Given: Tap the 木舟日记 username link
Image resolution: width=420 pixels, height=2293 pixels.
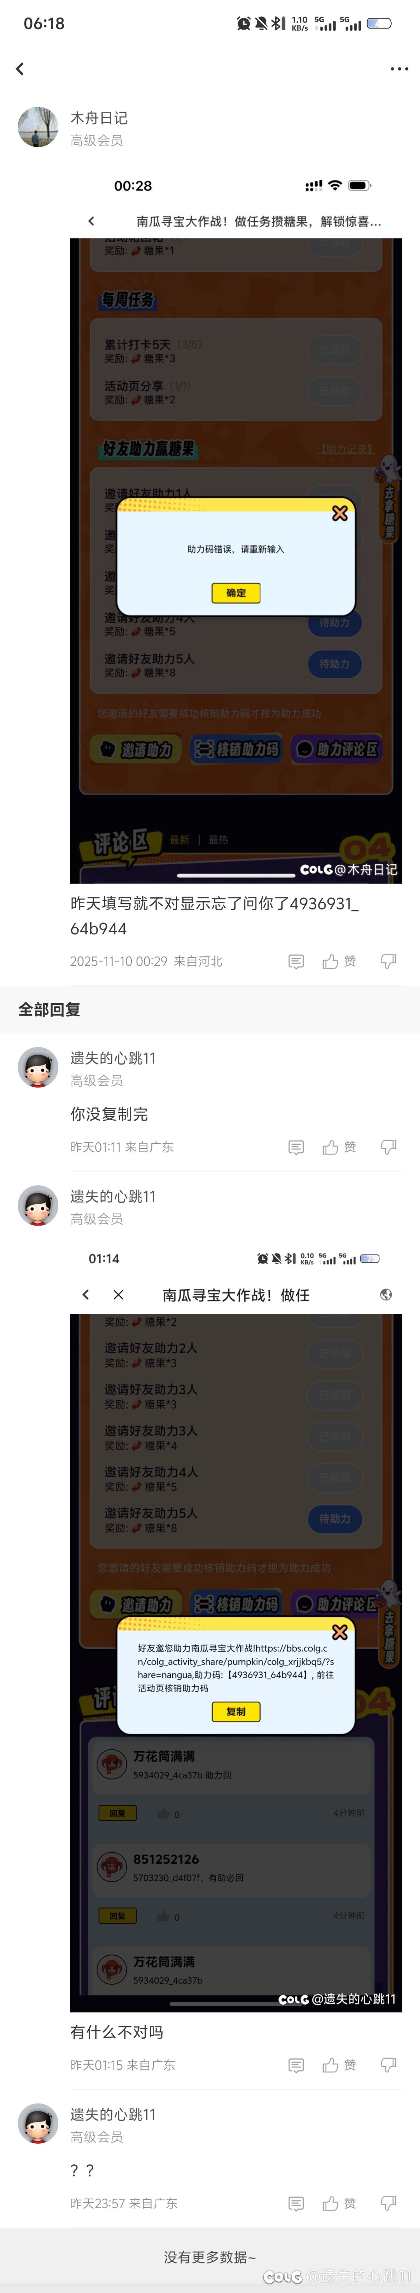Looking at the screenshot, I should [99, 117].
